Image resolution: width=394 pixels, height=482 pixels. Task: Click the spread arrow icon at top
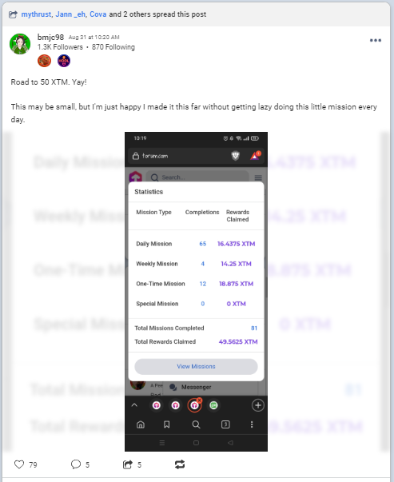pos(13,14)
